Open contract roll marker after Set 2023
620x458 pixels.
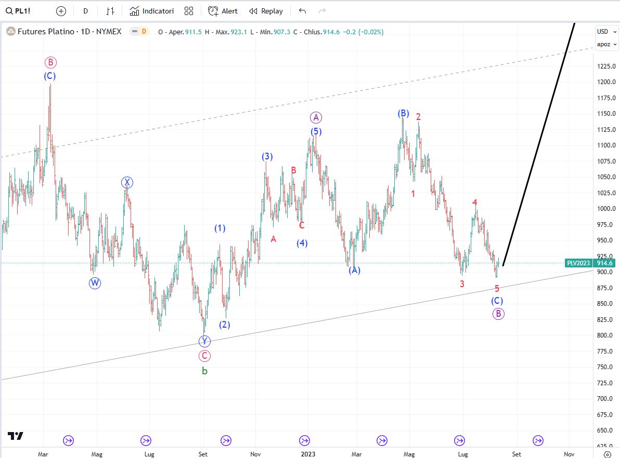click(538, 440)
